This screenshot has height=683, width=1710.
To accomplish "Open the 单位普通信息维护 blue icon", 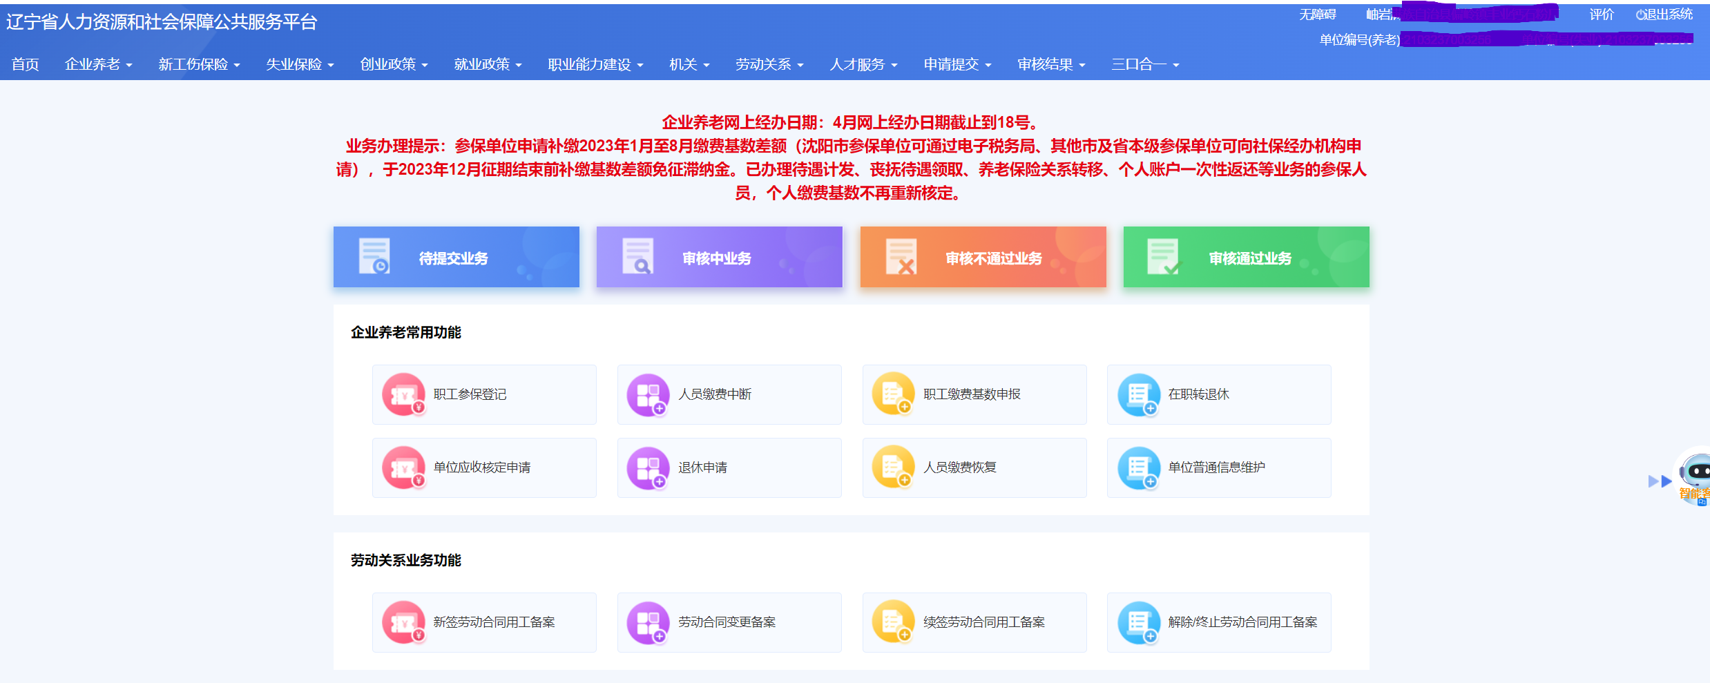I will (x=1139, y=468).
